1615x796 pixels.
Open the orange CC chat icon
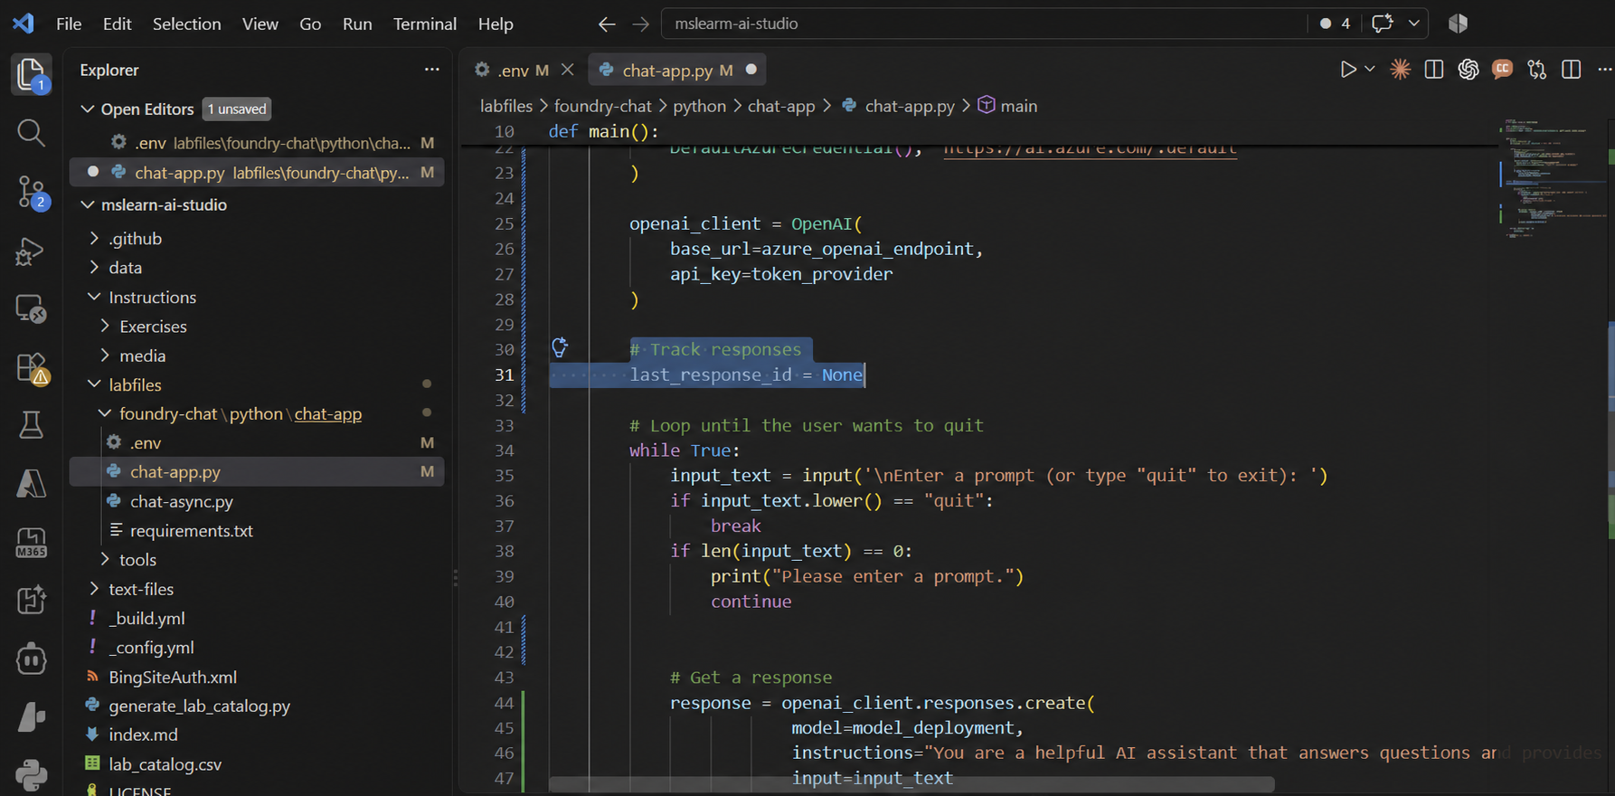1502,69
